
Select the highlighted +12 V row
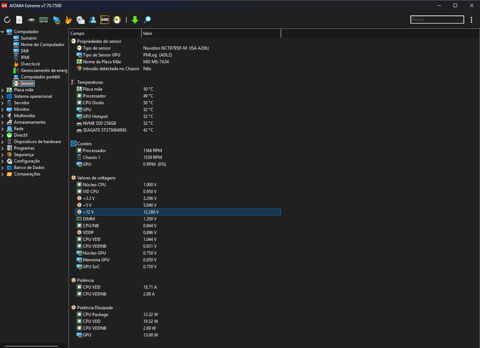tap(178, 212)
